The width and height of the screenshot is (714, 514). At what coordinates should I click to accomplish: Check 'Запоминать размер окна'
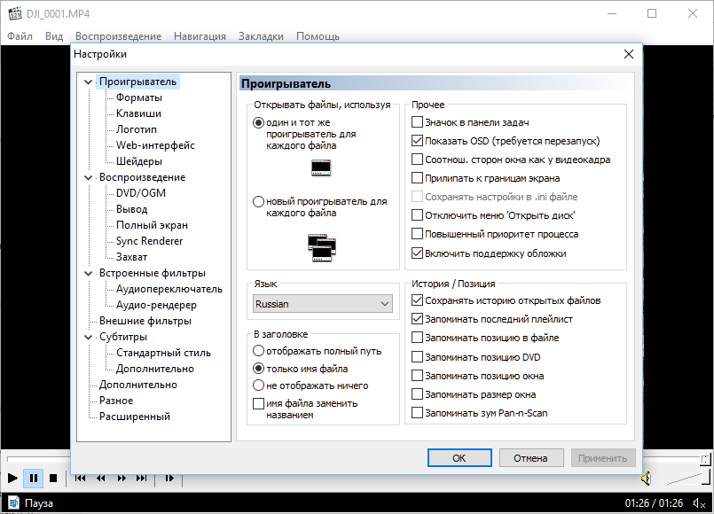click(417, 394)
